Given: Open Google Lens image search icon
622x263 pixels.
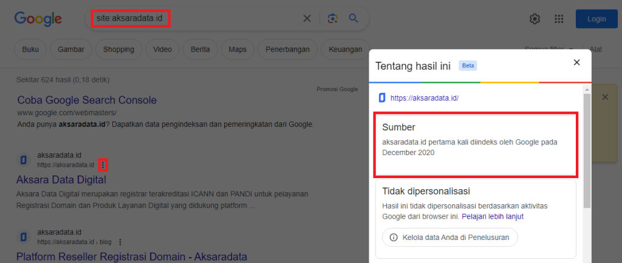Looking at the screenshot, I should [x=332, y=19].
